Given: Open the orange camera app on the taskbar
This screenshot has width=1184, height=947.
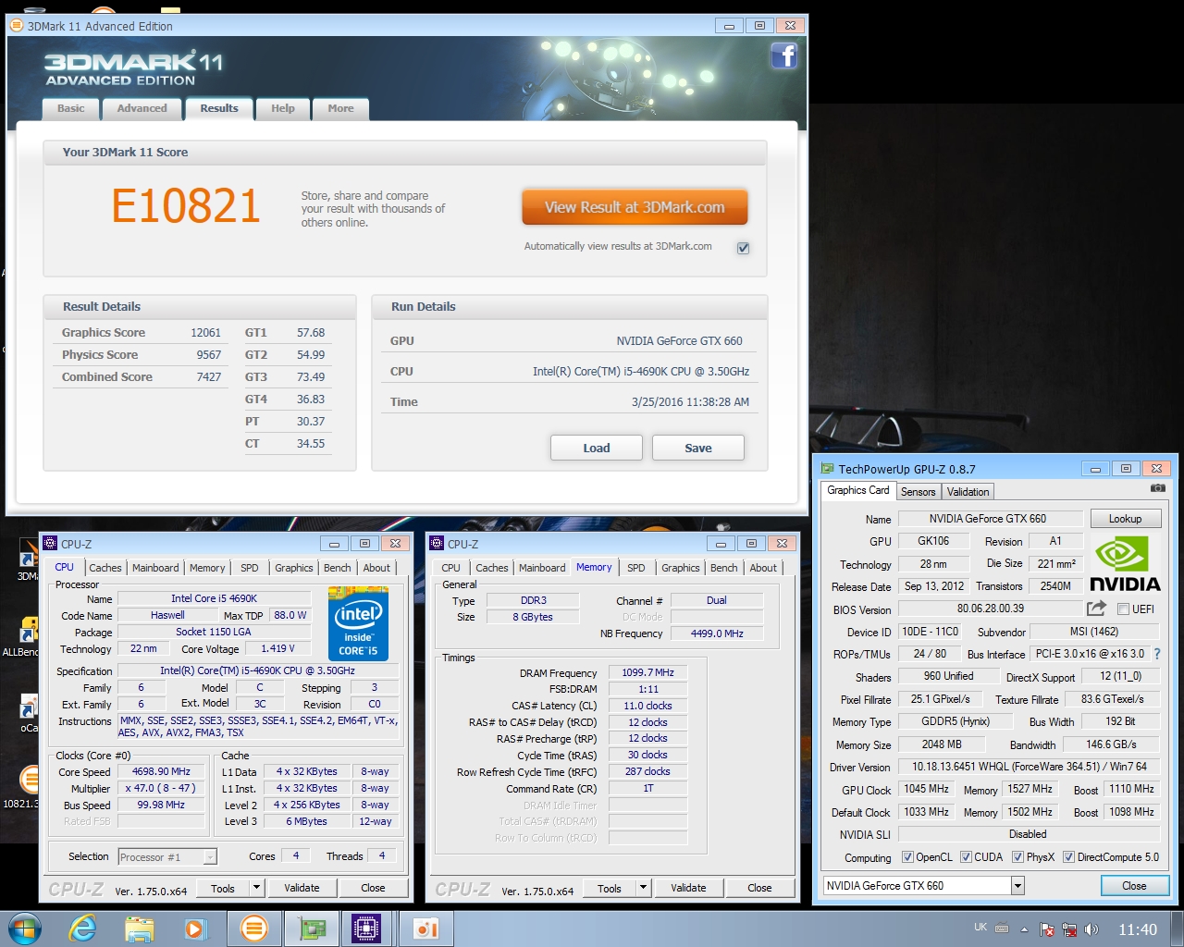Looking at the screenshot, I should (425, 929).
